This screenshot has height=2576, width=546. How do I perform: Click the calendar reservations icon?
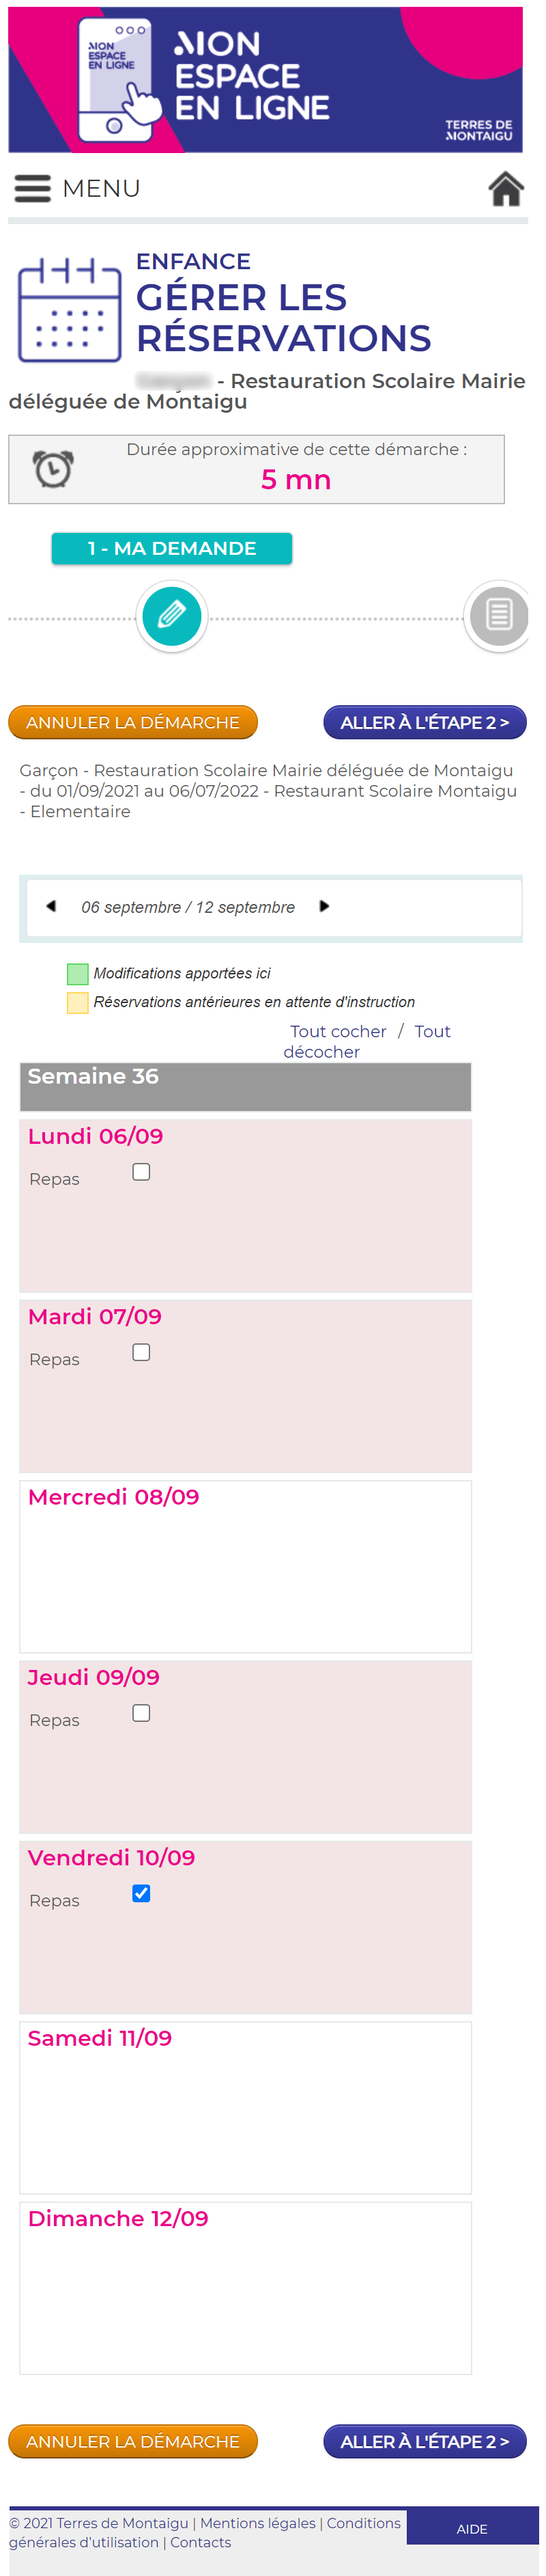tap(69, 309)
